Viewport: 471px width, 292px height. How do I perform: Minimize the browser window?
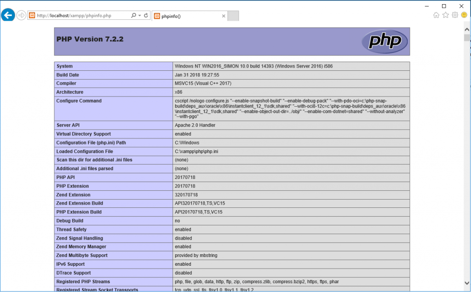pos(427,6)
